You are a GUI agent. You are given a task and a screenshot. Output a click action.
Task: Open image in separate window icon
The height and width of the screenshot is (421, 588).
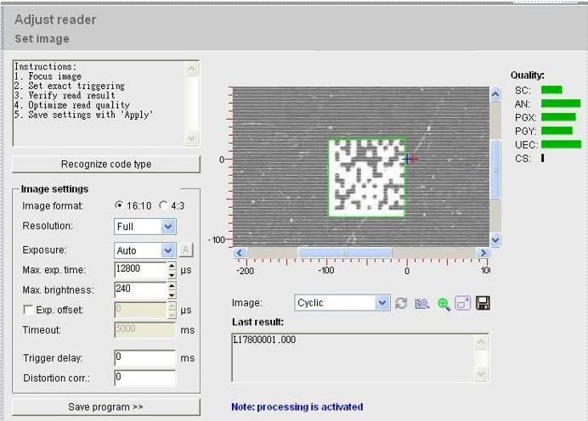click(x=463, y=303)
